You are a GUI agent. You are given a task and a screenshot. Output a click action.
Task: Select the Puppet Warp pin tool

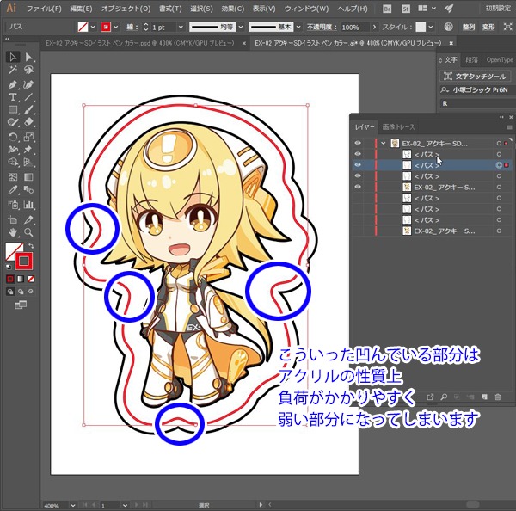[28, 150]
